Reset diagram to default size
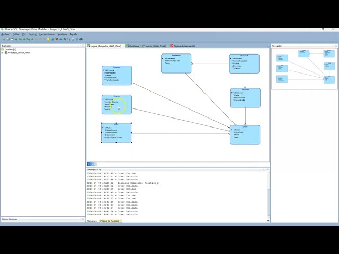Image resolution: width=339 pixels, height=254 pixels. 77,39
